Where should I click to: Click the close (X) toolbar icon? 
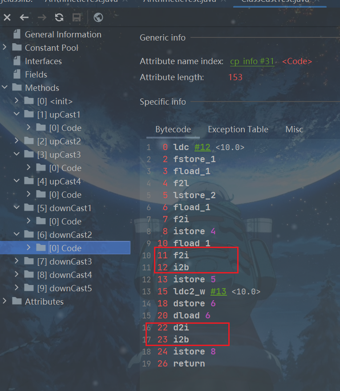7,17
